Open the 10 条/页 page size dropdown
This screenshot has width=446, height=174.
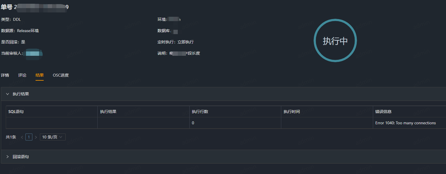click(x=52, y=137)
